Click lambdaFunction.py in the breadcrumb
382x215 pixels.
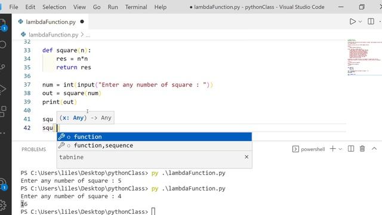(x=53, y=35)
